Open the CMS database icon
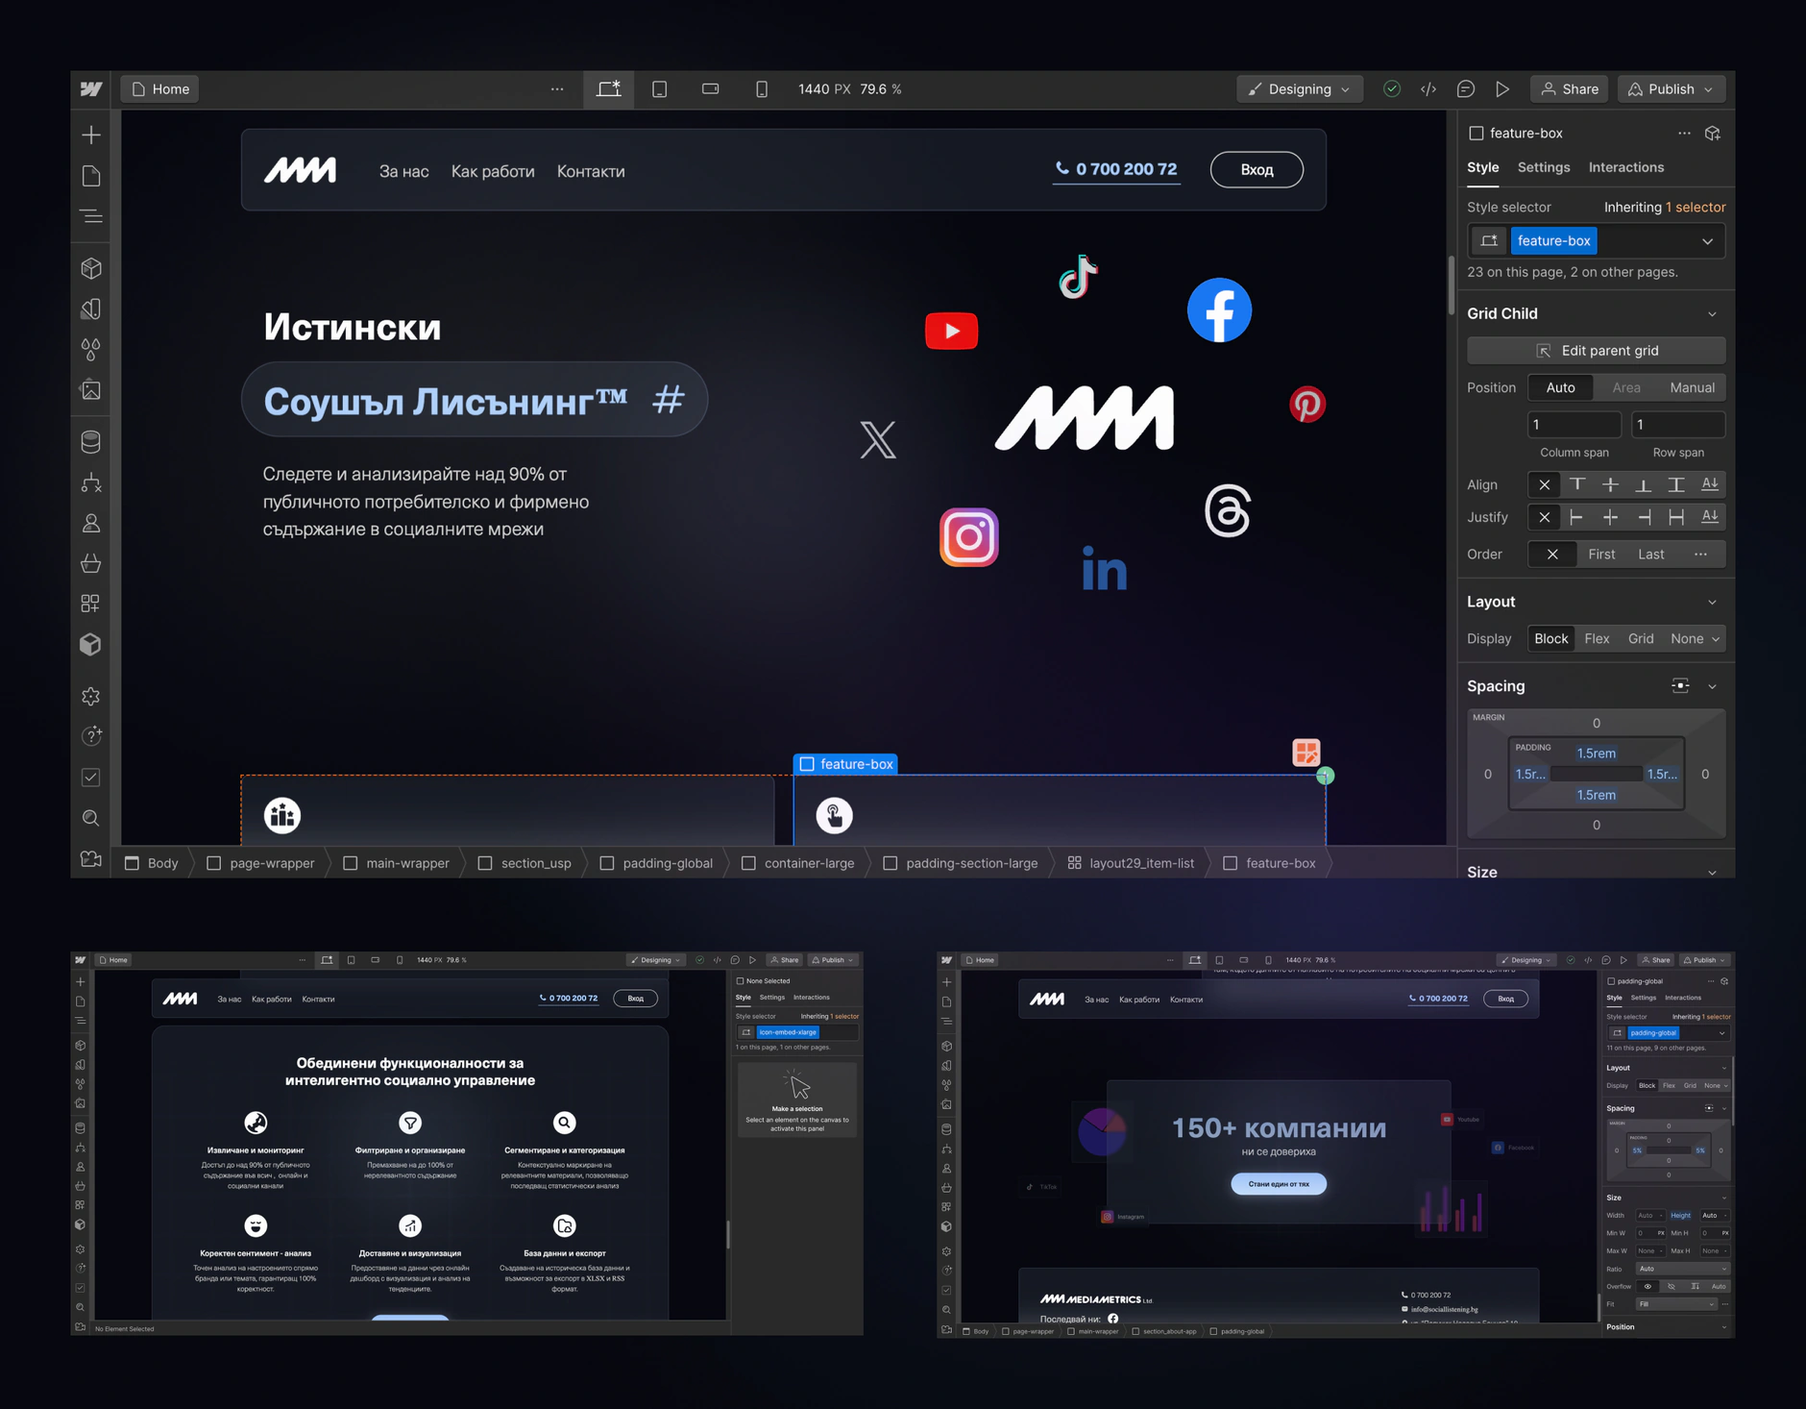The width and height of the screenshot is (1806, 1409). tap(91, 442)
